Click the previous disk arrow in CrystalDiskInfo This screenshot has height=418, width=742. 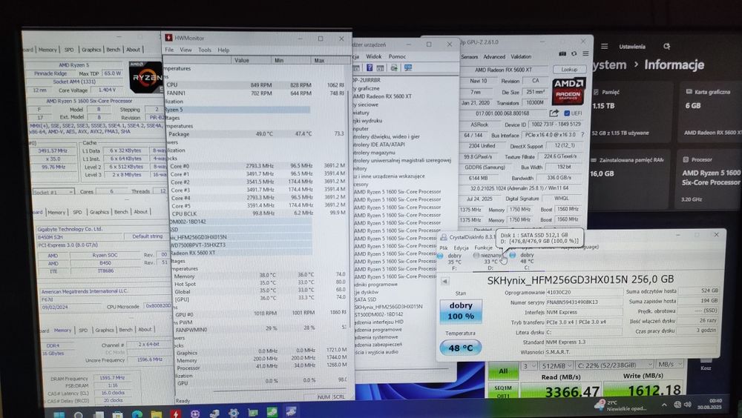pos(444,281)
